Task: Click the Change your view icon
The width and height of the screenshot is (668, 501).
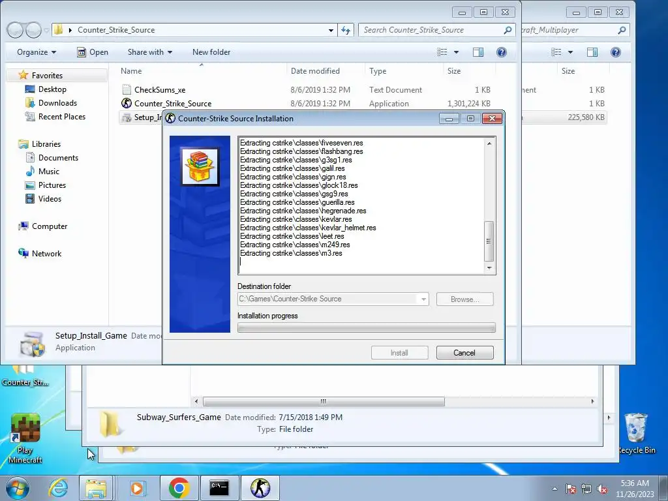Action: click(x=442, y=52)
